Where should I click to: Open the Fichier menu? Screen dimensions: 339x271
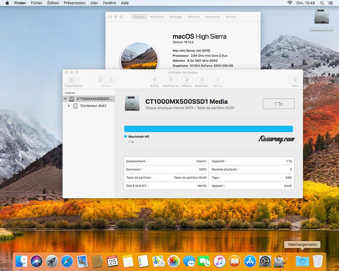point(36,3)
